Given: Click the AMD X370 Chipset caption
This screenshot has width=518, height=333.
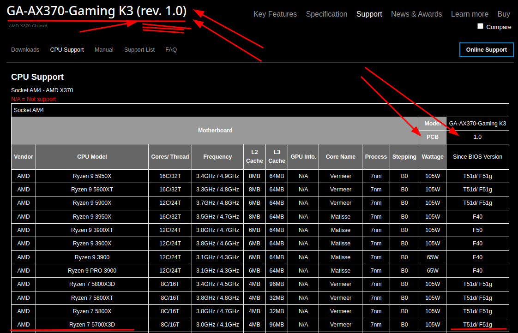Looking at the screenshot, I should tap(28, 26).
